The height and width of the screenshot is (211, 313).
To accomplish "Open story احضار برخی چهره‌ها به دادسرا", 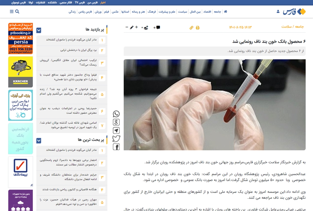I will tap(68, 162).
